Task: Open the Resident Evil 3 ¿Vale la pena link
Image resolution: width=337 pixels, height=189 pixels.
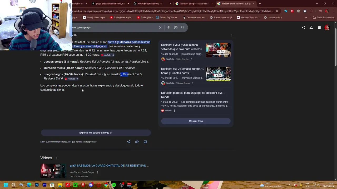Action: click(x=181, y=47)
